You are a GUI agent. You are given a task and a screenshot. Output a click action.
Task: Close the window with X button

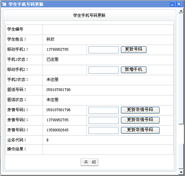(179, 4)
